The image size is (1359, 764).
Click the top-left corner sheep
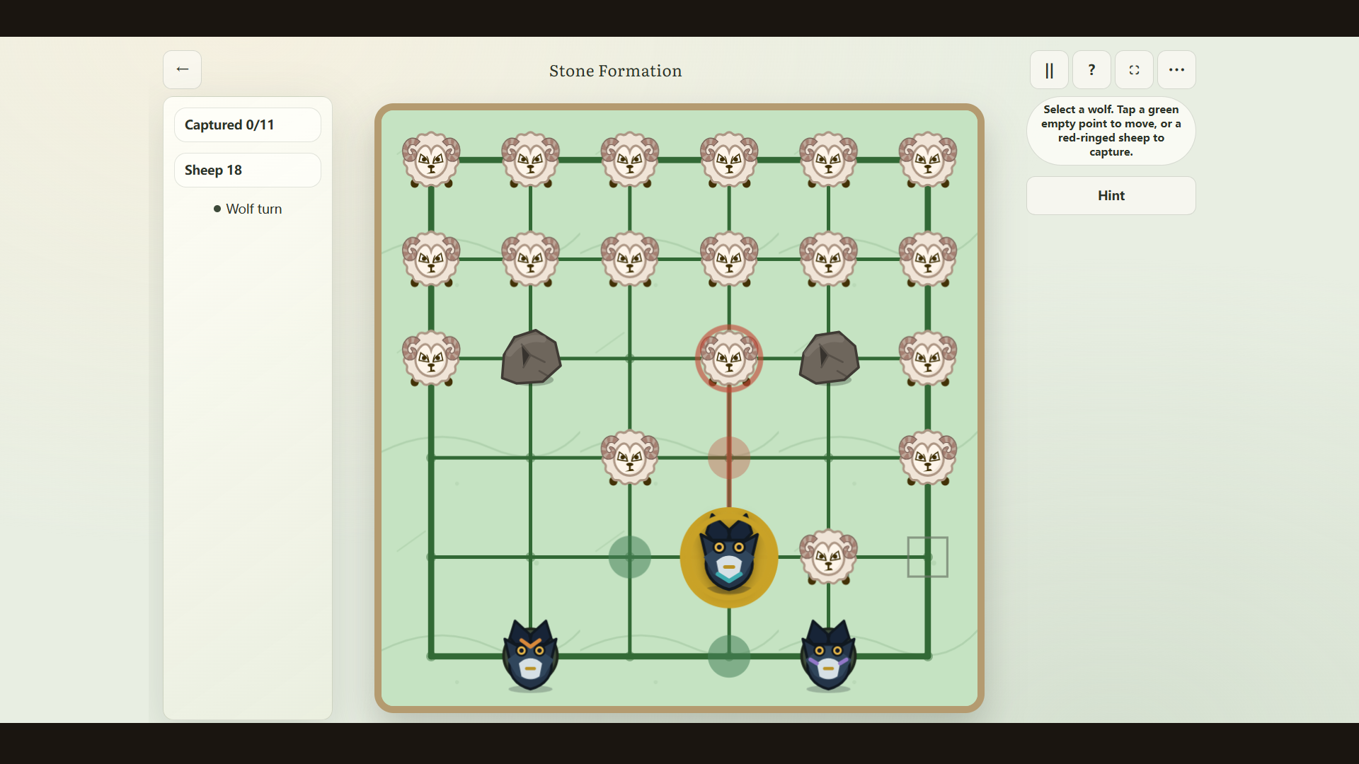click(x=431, y=160)
